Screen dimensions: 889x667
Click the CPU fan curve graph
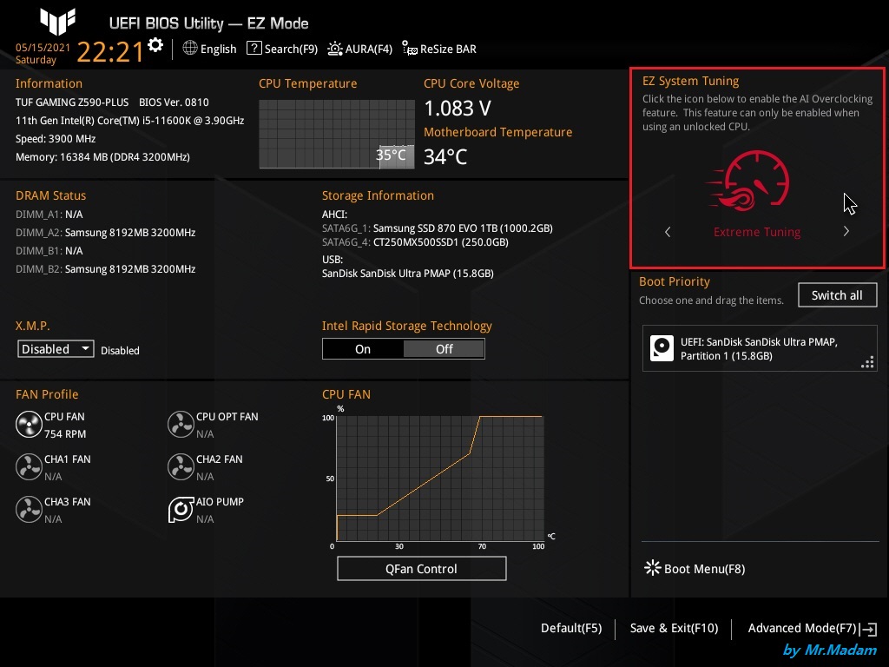pyautogui.click(x=440, y=478)
